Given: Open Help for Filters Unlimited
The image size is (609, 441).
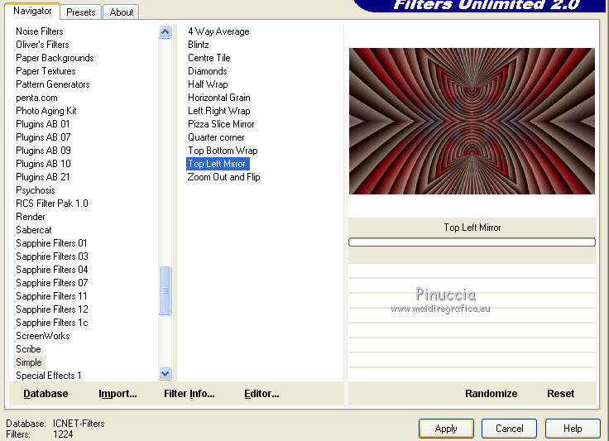Looking at the screenshot, I should (573, 429).
